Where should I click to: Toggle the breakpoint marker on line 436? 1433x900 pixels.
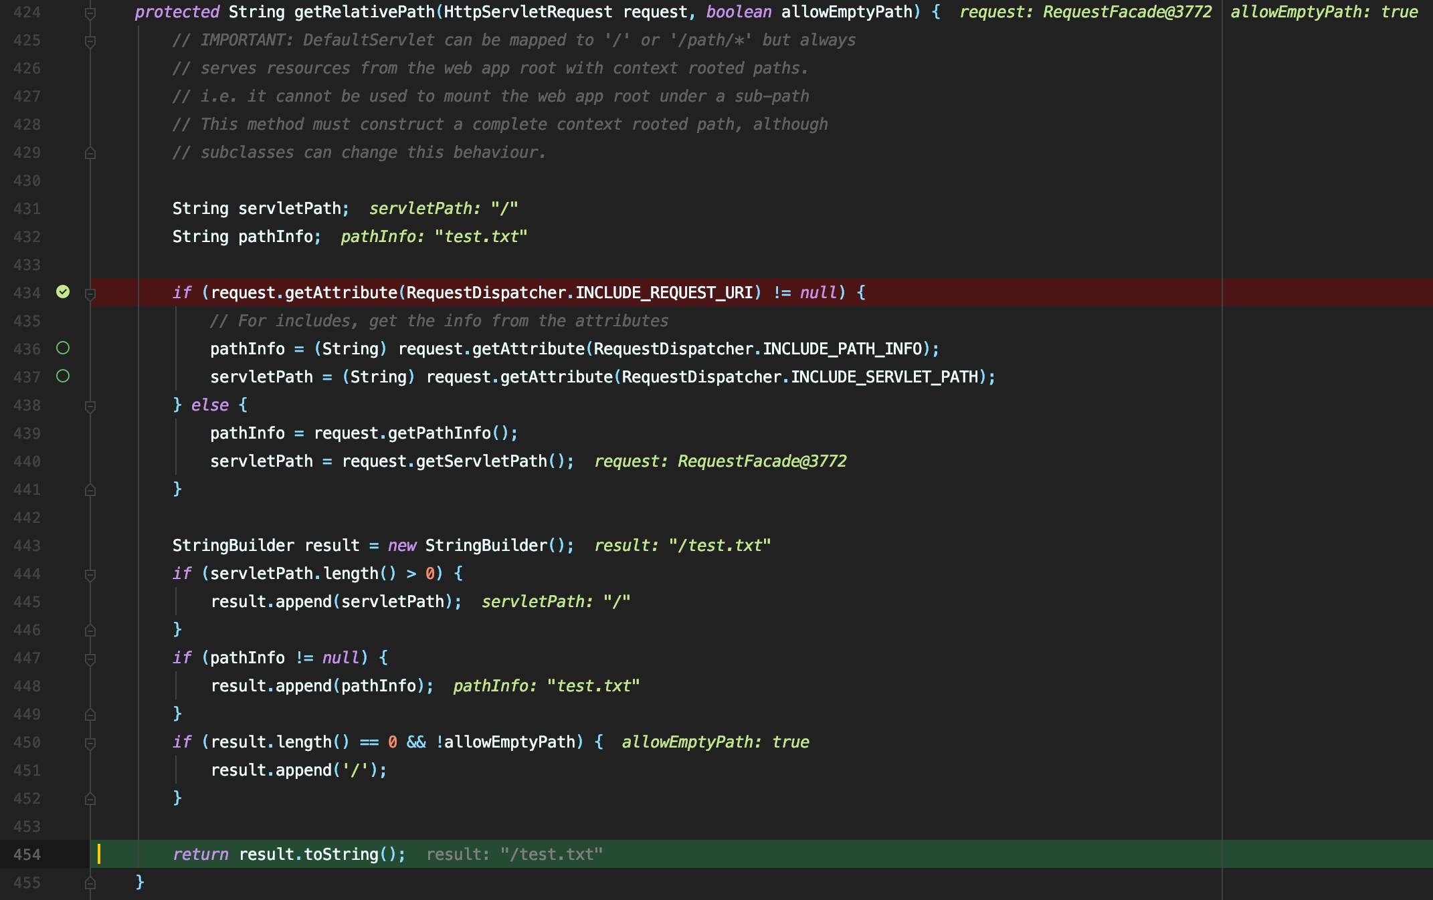[63, 348]
